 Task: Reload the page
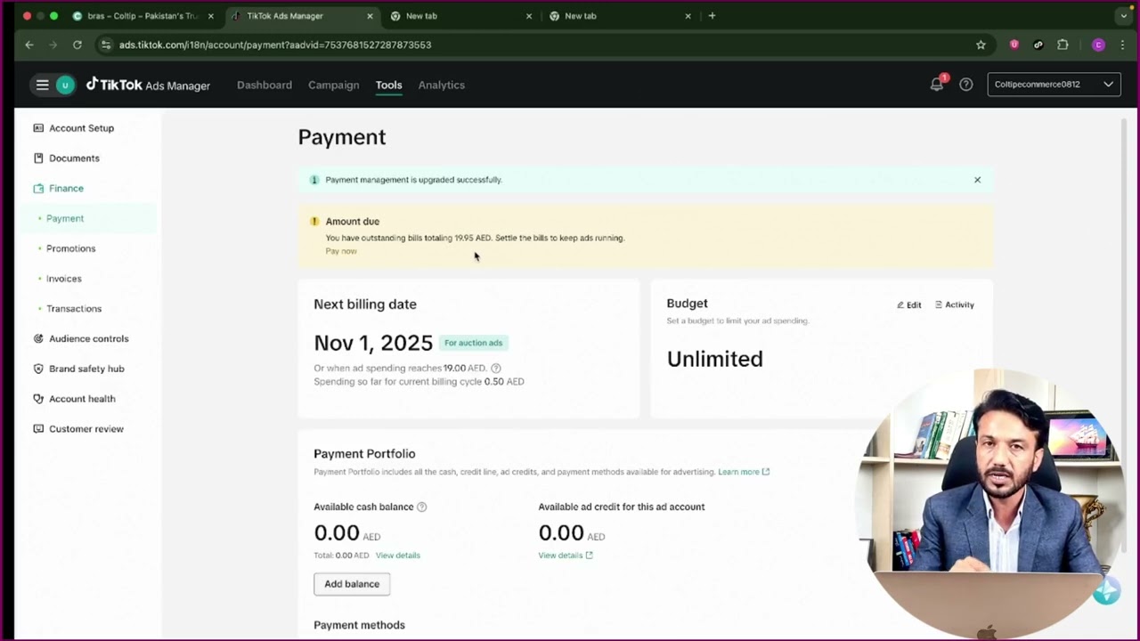(77, 45)
